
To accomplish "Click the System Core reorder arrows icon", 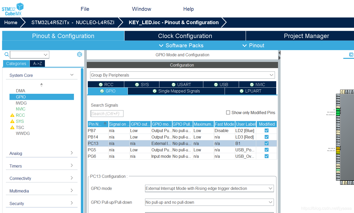I will pos(41,85).
